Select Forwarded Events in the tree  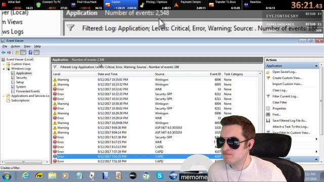28,92
